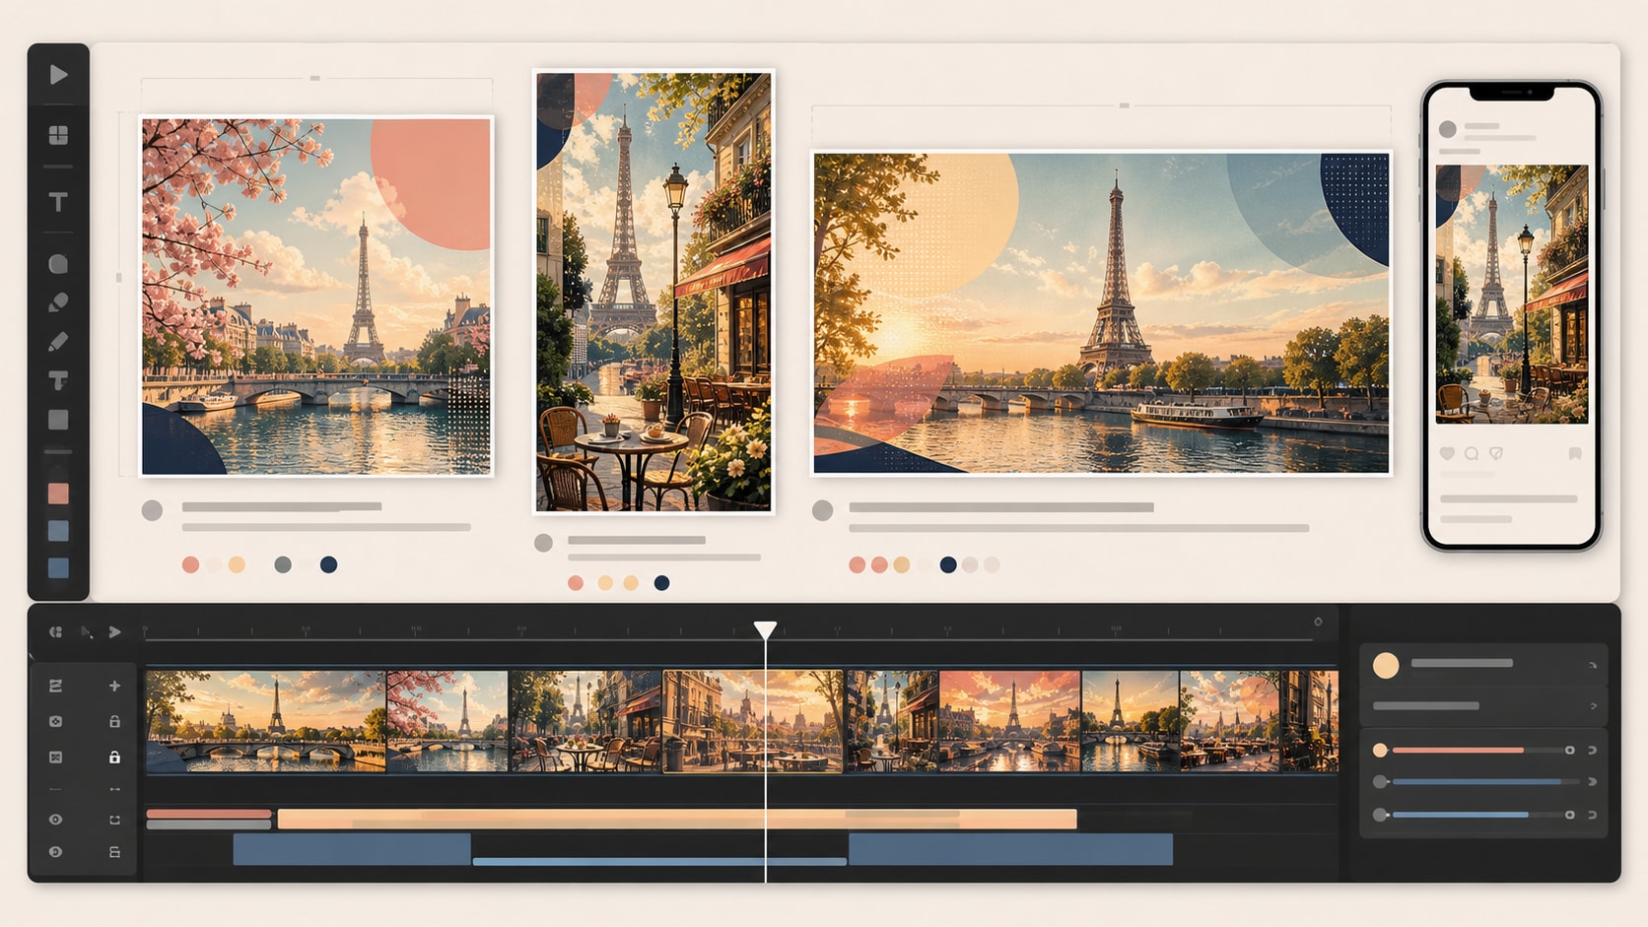This screenshot has height=927, width=1648.
Task: Click the stacked box icon beside bottom eye
Action: click(114, 851)
